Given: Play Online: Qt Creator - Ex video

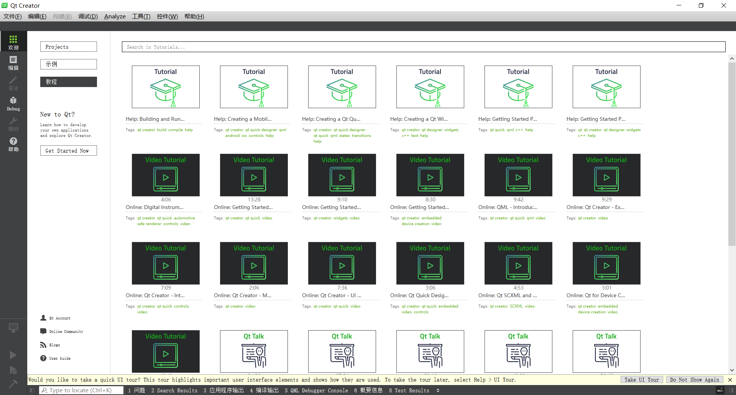Looking at the screenshot, I should pyautogui.click(x=606, y=175).
